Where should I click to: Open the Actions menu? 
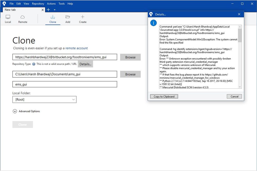51,4
